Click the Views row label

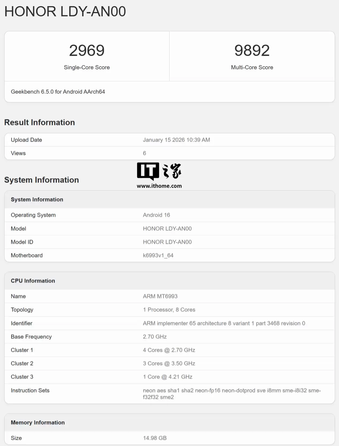tap(18, 153)
